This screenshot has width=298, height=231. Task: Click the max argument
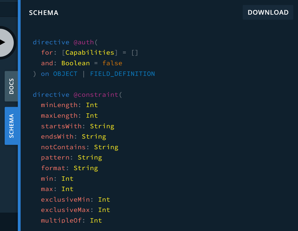point(47,189)
